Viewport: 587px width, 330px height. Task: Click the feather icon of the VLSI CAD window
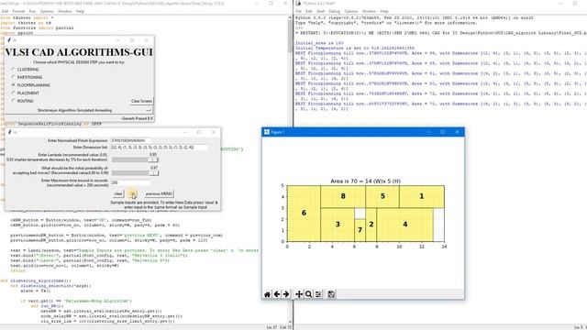pos(9,40)
